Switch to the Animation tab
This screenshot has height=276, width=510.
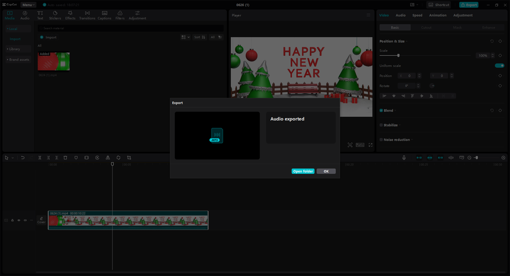pos(437,15)
